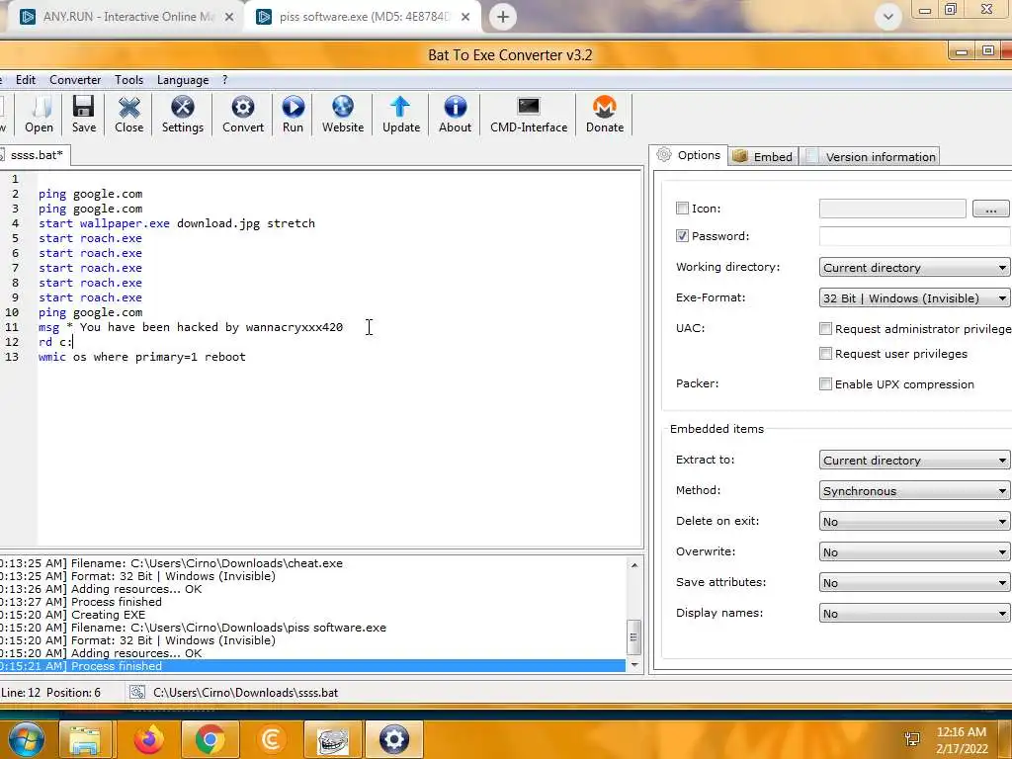Click the taskbar clock showing 12:16 AM

pos(962,739)
